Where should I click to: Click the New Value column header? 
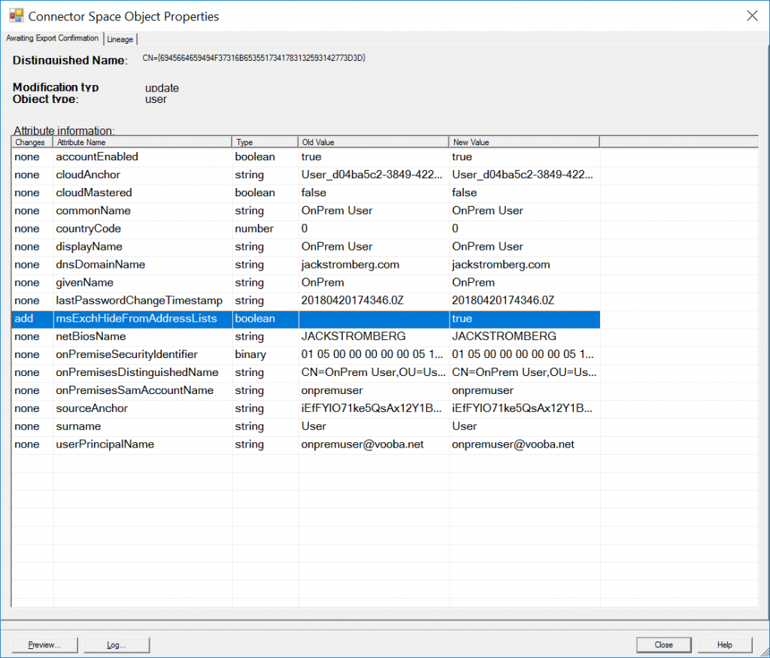[524, 142]
